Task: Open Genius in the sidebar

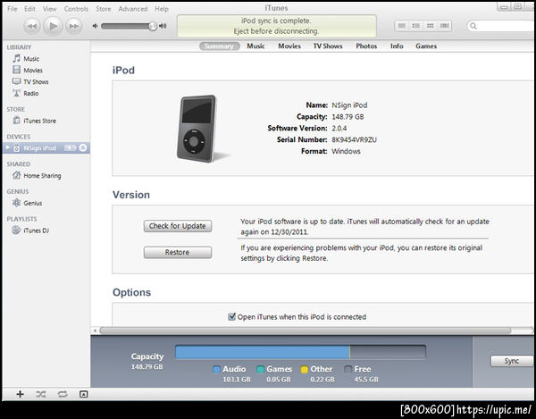Action: click(x=32, y=203)
